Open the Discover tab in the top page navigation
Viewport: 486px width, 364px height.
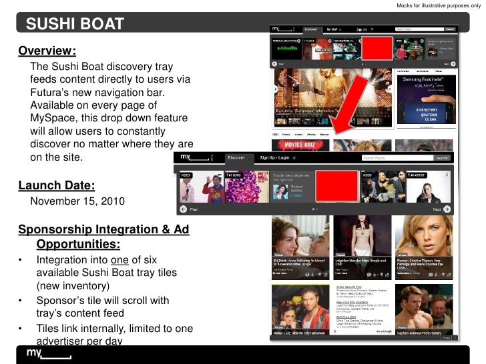312,29
